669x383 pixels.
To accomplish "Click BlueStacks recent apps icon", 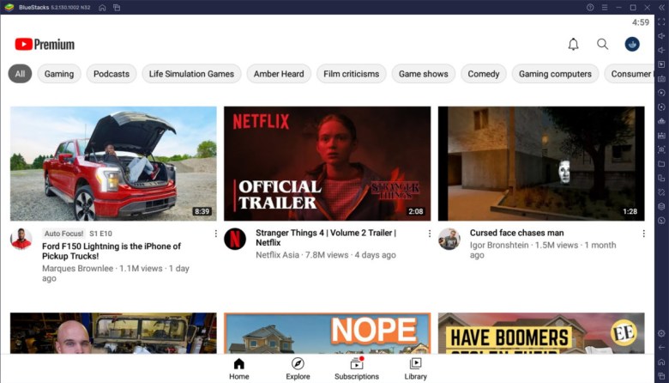I will 661,376.
